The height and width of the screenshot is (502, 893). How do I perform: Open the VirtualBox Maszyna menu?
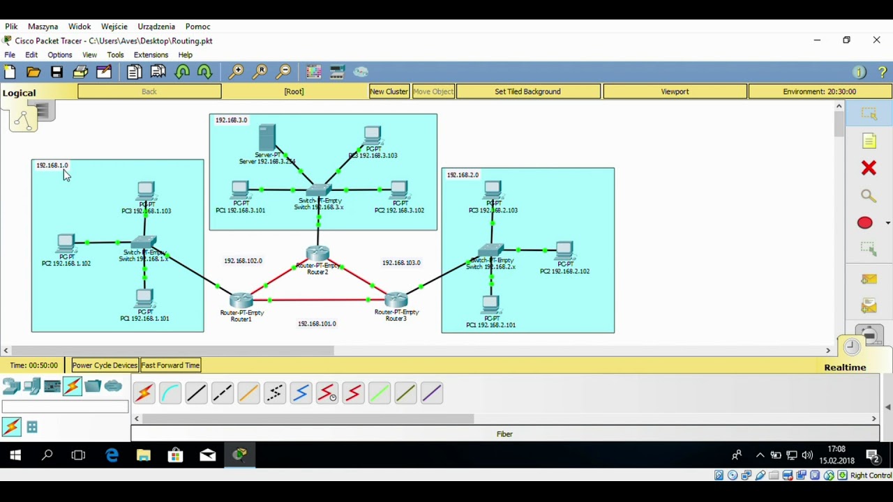[43, 26]
